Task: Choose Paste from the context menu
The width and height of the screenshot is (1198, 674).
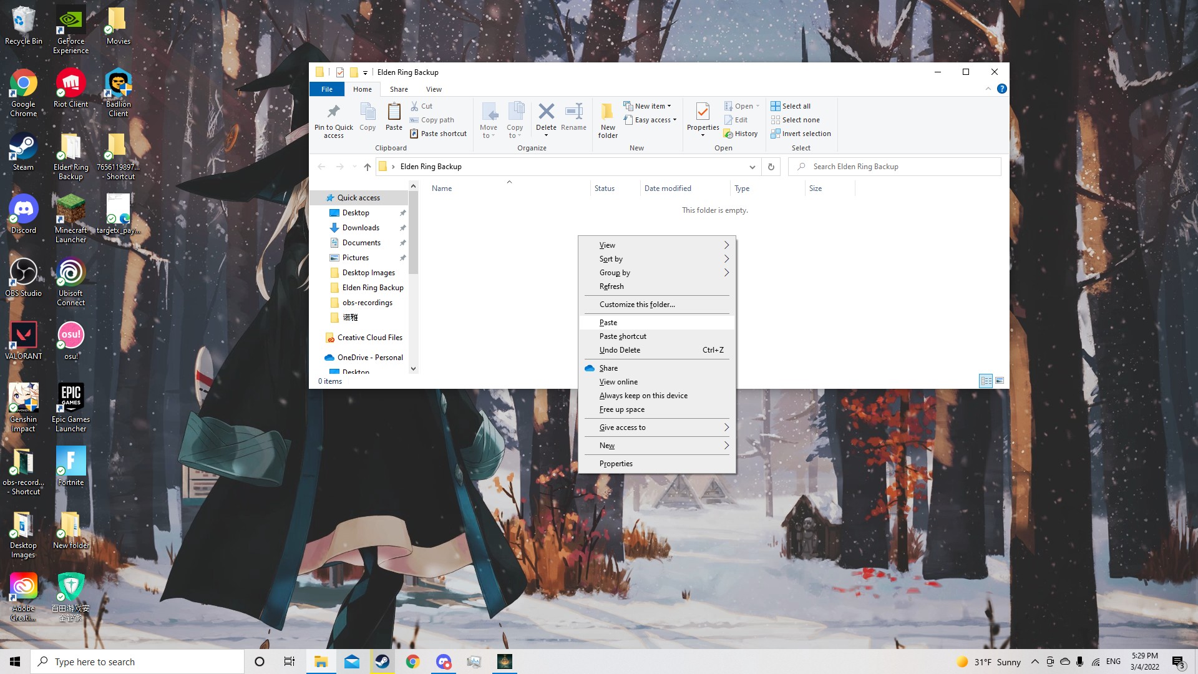Action: point(608,323)
